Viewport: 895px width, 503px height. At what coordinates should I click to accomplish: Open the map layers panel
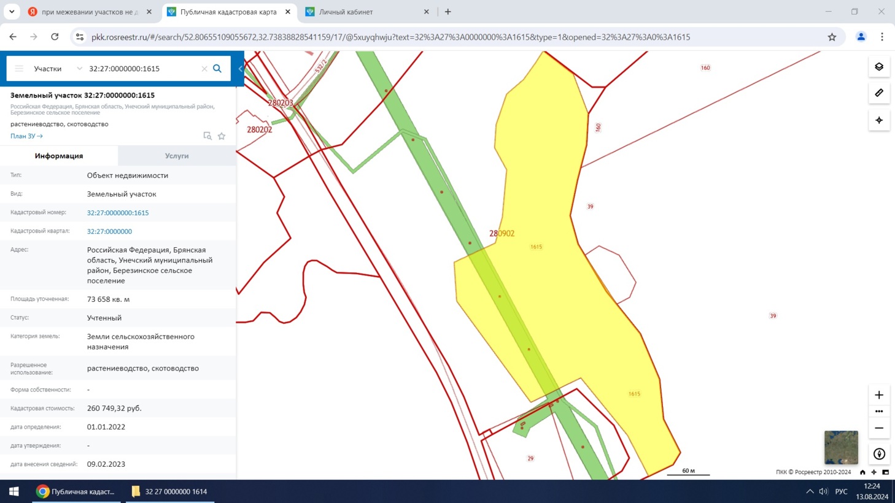tap(879, 67)
